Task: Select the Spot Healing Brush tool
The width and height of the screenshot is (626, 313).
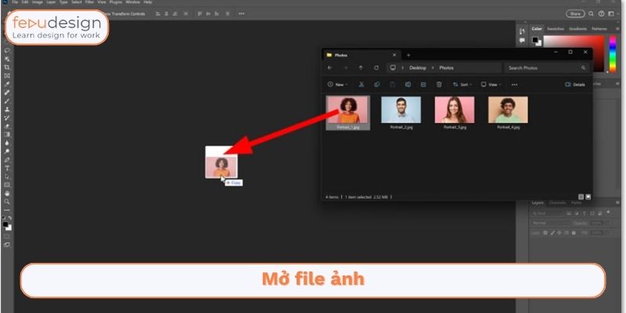Action: (x=7, y=92)
